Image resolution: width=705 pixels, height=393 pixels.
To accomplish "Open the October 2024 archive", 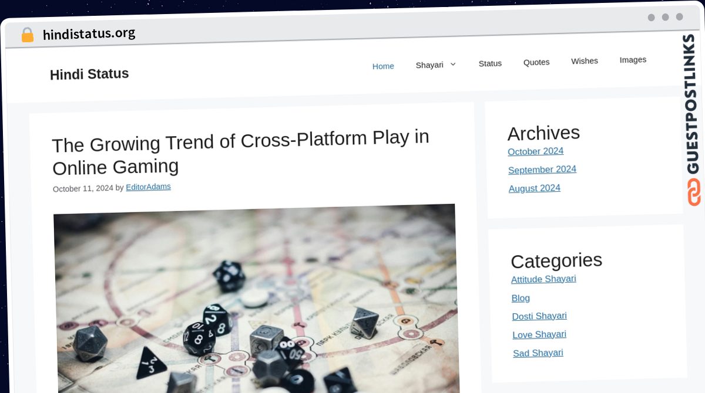I will coord(536,151).
